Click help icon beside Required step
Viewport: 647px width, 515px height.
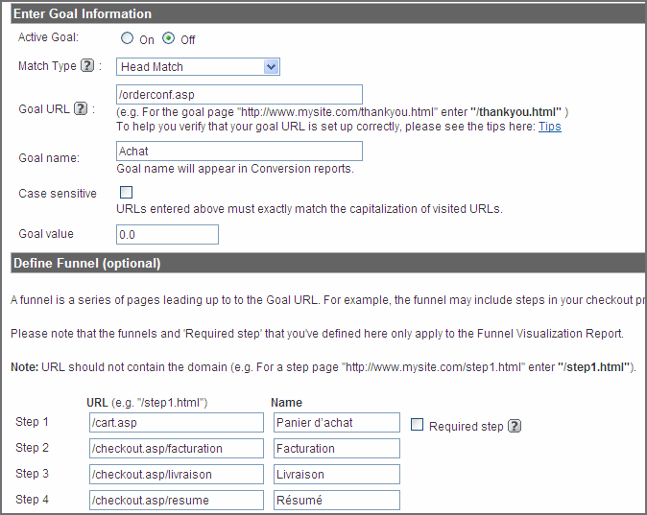pyautogui.click(x=515, y=426)
